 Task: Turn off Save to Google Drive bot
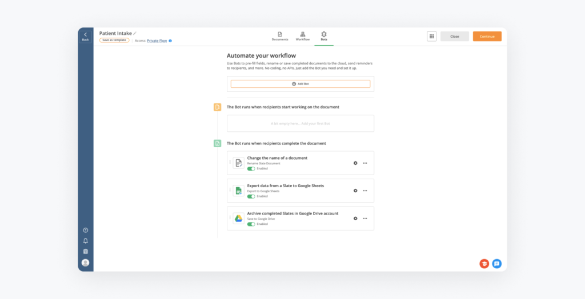(x=251, y=224)
